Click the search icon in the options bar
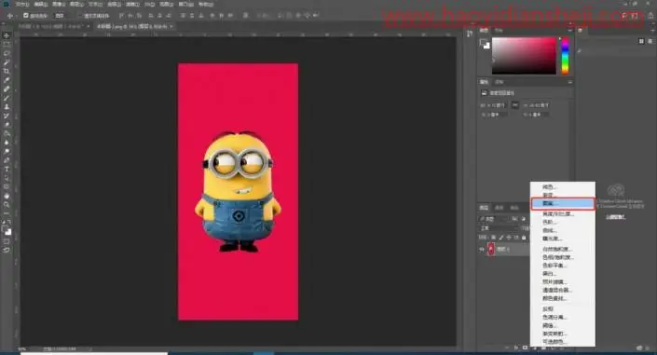 624,15
